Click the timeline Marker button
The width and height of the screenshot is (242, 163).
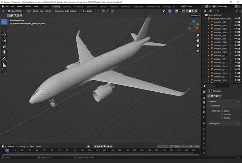tap(38, 146)
